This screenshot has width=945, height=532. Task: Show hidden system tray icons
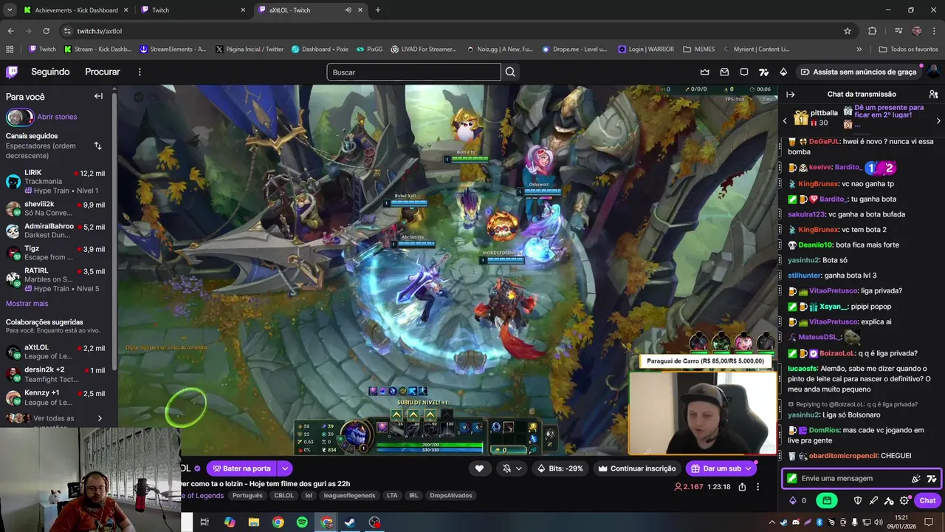pos(772,522)
